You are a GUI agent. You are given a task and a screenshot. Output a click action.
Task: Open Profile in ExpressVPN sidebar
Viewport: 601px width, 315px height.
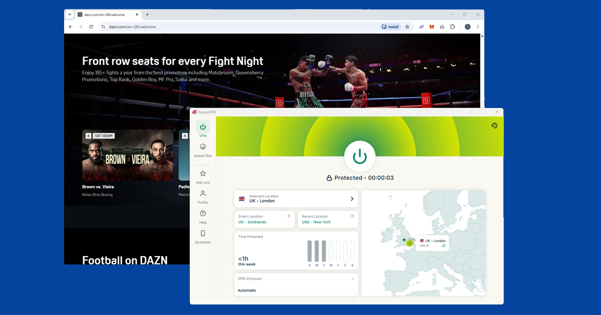(x=203, y=197)
